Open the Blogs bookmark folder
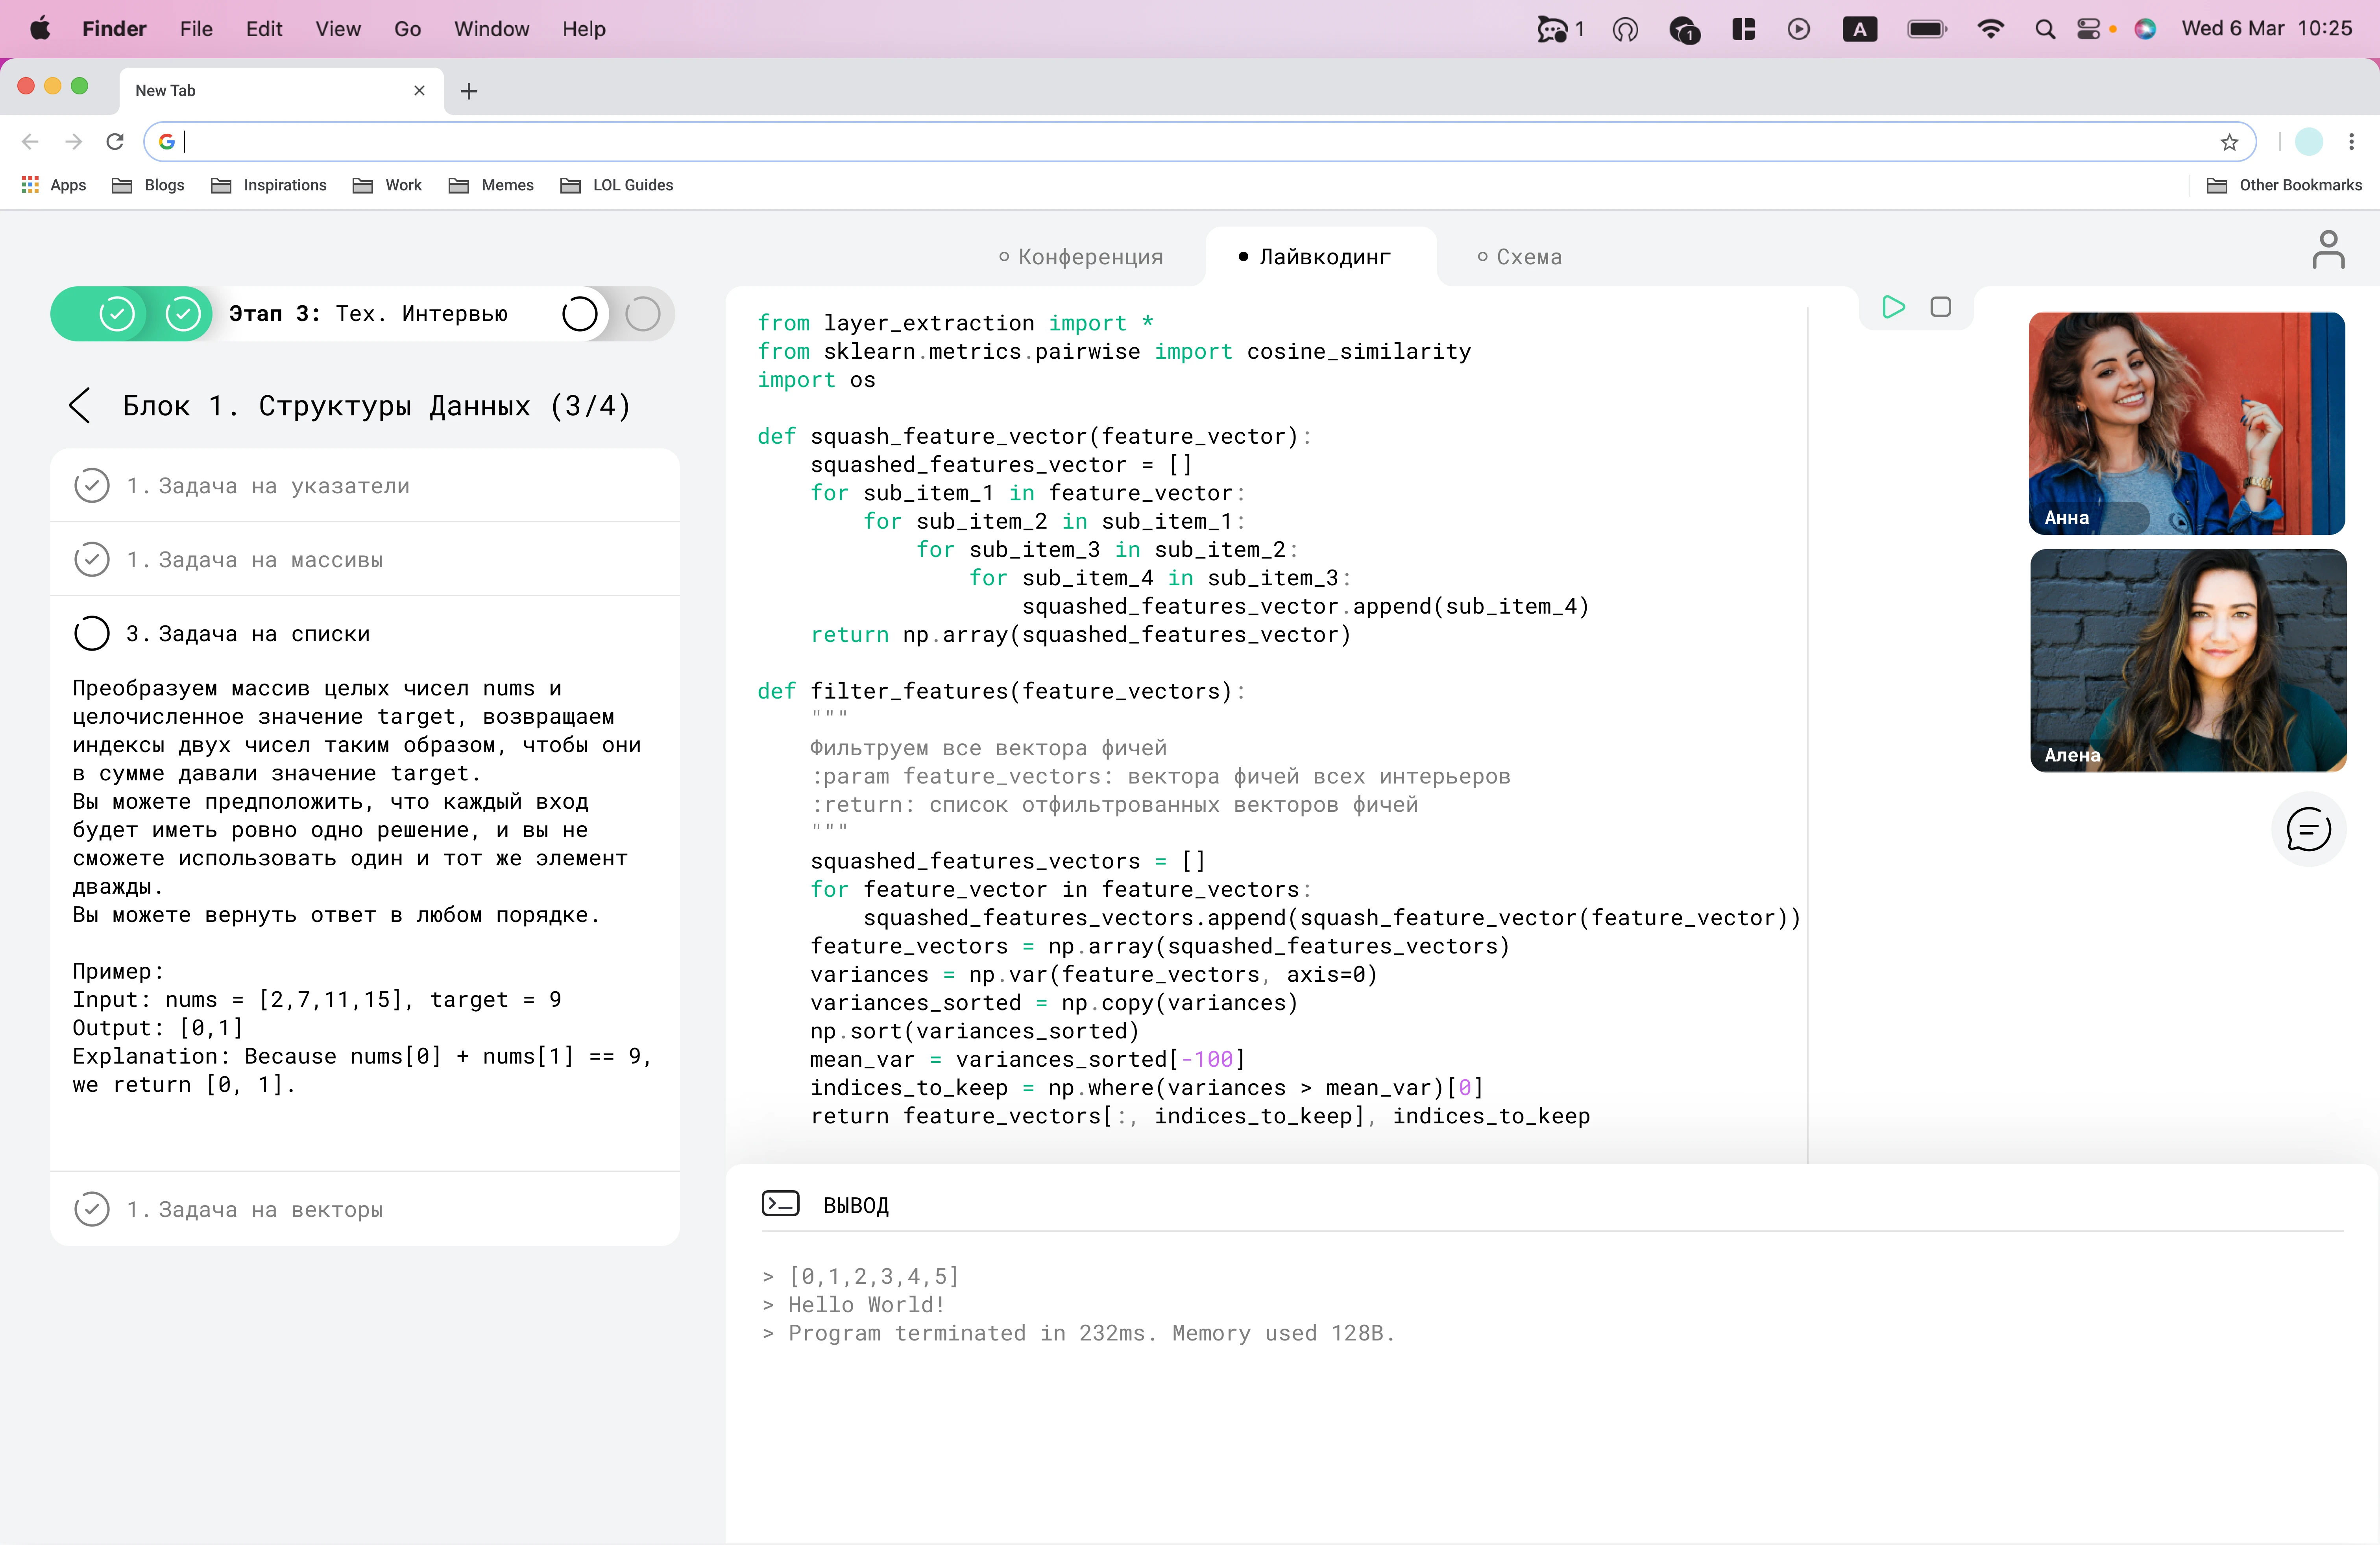Viewport: 2380px width, 1545px height. point(148,185)
